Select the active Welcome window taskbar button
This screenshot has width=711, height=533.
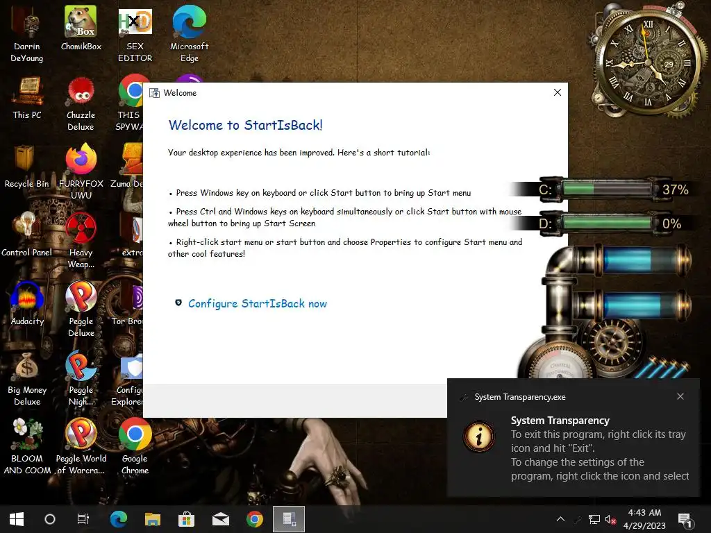289,519
